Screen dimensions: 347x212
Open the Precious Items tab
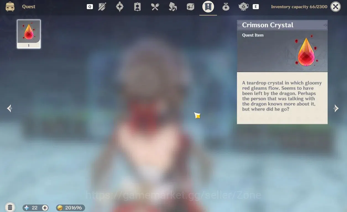226,7
